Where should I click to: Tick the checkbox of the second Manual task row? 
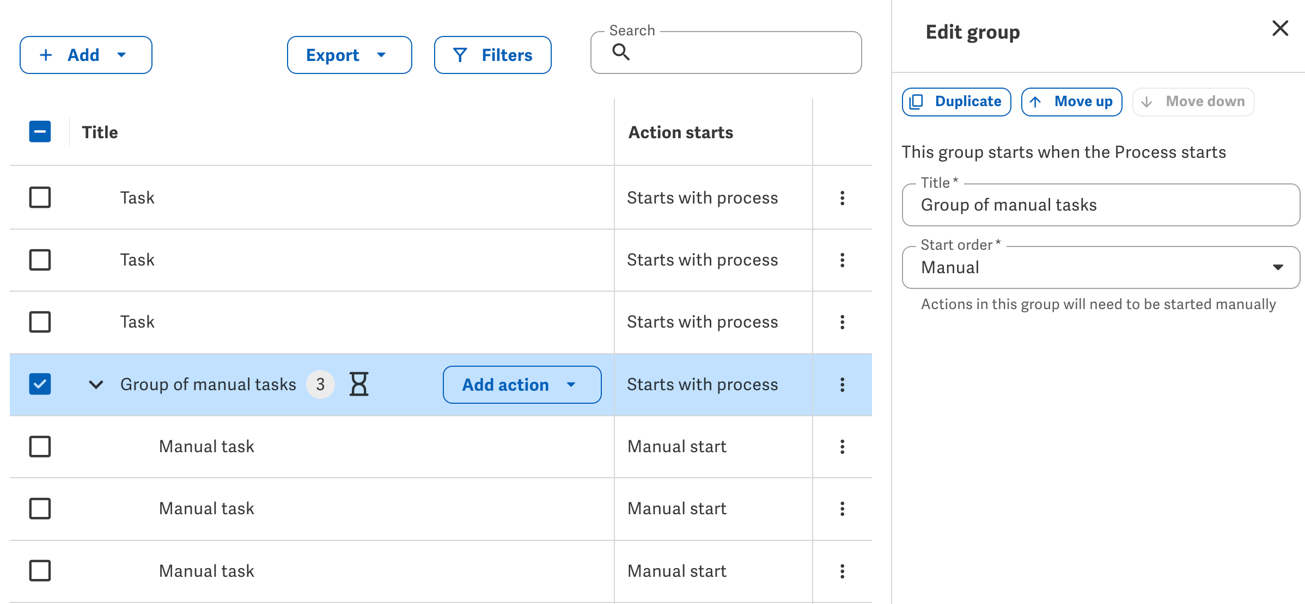click(x=40, y=508)
